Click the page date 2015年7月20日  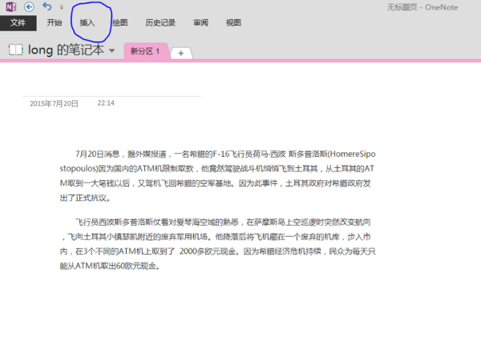[54, 103]
